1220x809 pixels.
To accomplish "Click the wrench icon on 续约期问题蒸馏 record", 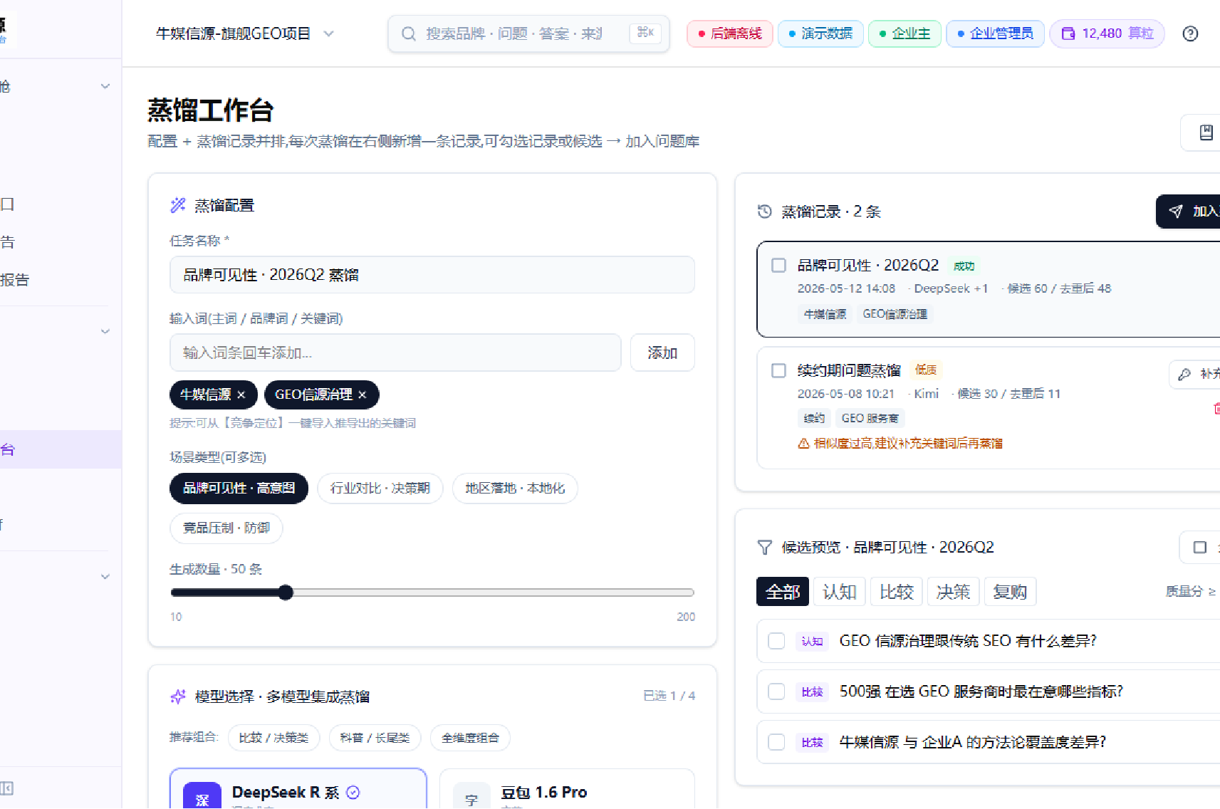I will click(1184, 374).
